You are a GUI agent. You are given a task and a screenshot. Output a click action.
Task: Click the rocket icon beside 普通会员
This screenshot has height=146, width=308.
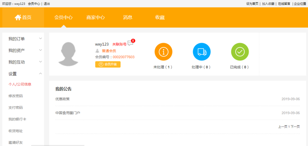coord(97,51)
